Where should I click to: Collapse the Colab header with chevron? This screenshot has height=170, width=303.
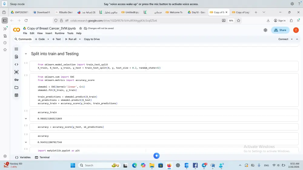(x=297, y=39)
